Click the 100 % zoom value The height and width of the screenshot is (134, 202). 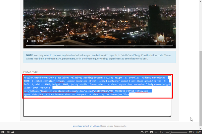(x=192, y=132)
